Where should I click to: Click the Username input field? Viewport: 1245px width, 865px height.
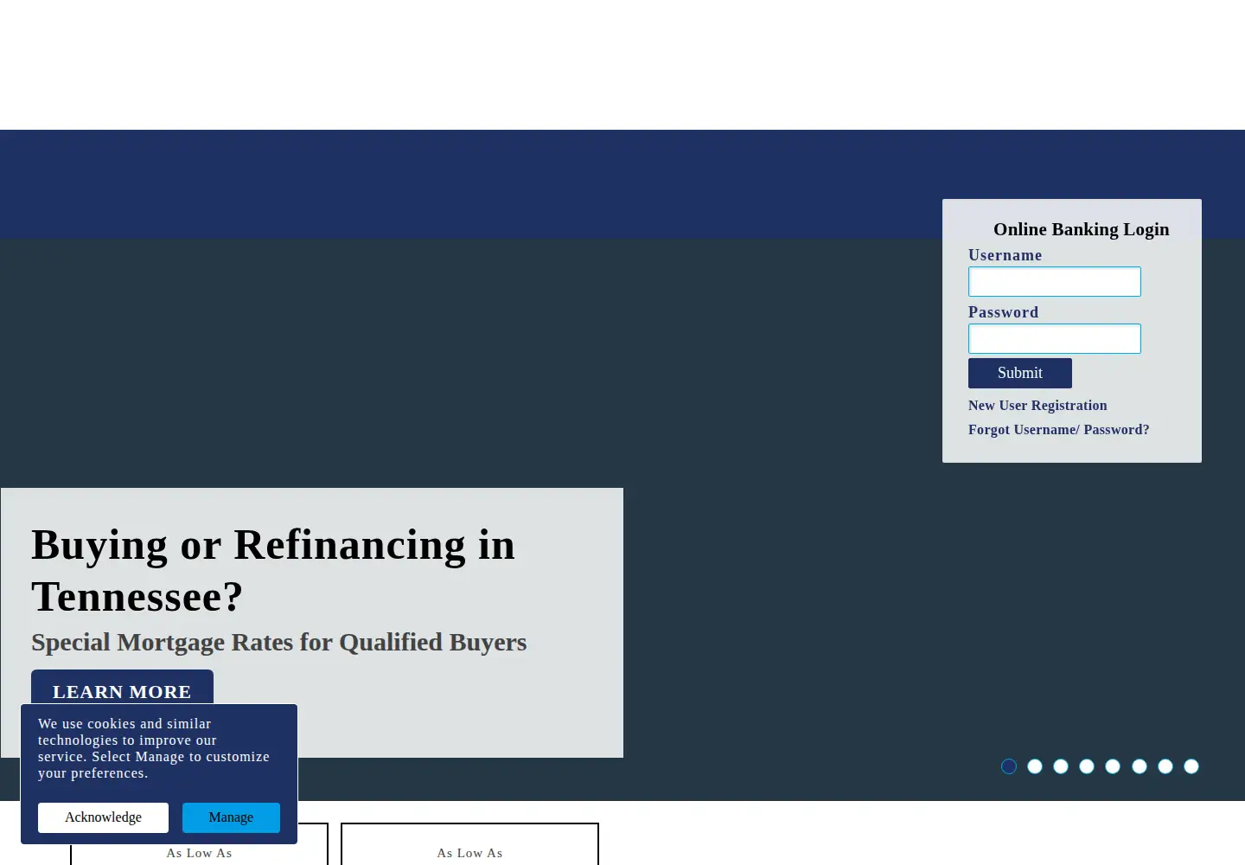(1054, 282)
